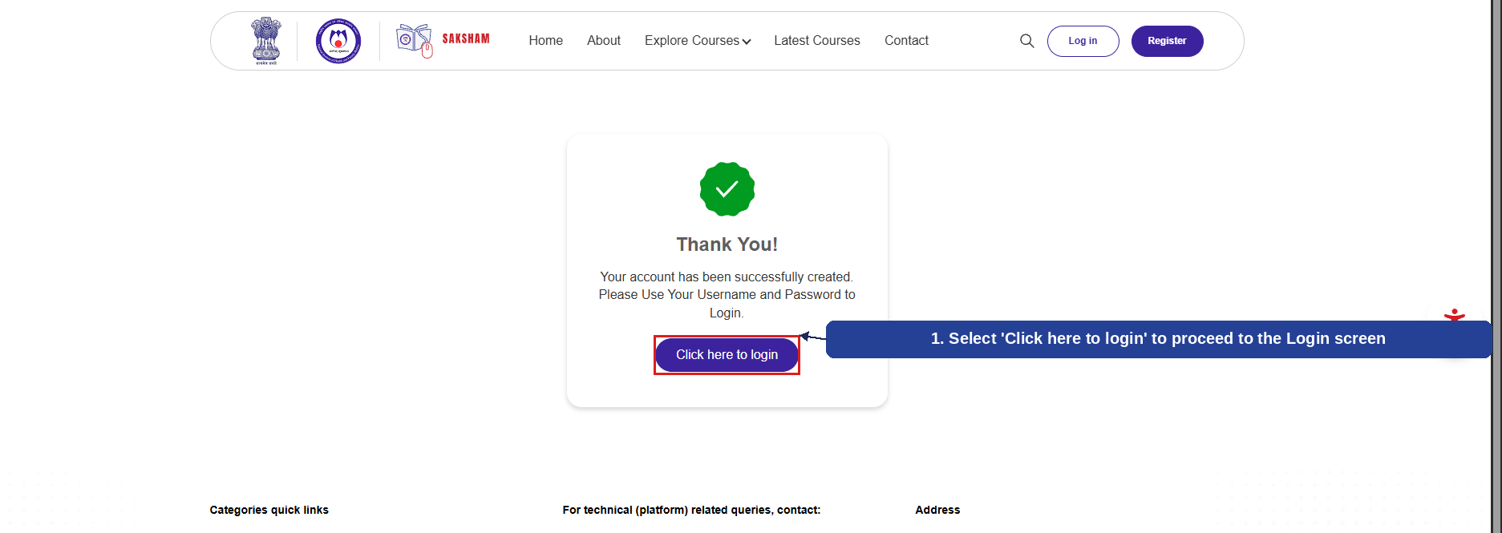Click 'Your account has been successfully created' text
Image resolution: width=1502 pixels, height=533 pixels.
(727, 277)
